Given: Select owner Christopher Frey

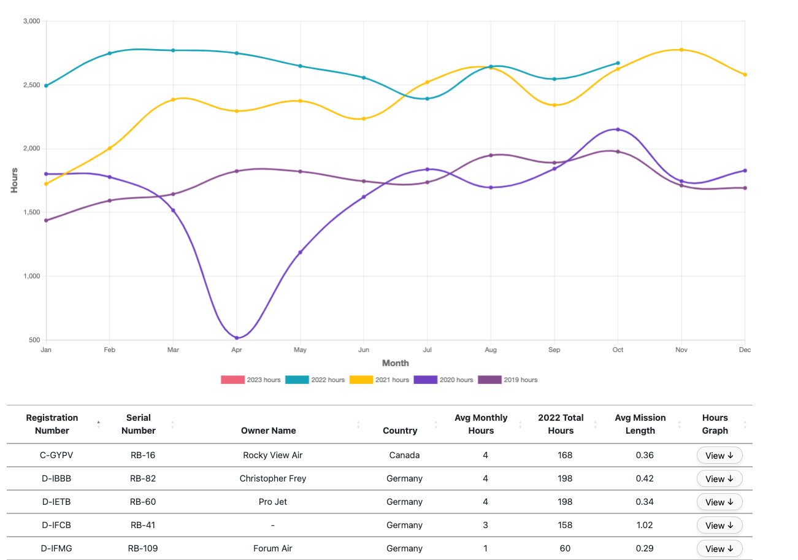Looking at the screenshot, I should [273, 478].
